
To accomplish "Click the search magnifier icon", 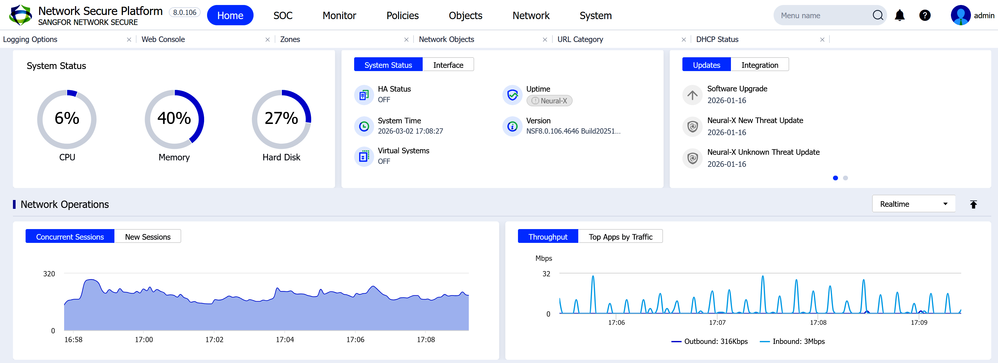I will (877, 15).
